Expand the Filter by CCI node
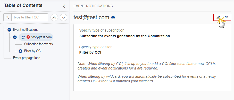Image resolution: width=234 pixels, height=100 pixels. (x=20, y=51)
